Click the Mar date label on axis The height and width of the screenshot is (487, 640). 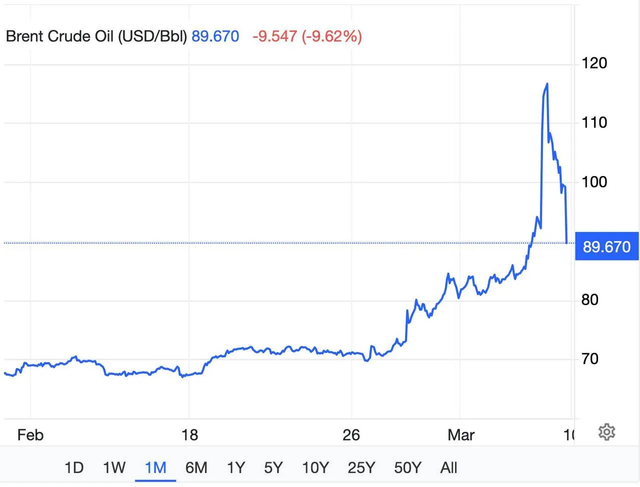coord(460,435)
